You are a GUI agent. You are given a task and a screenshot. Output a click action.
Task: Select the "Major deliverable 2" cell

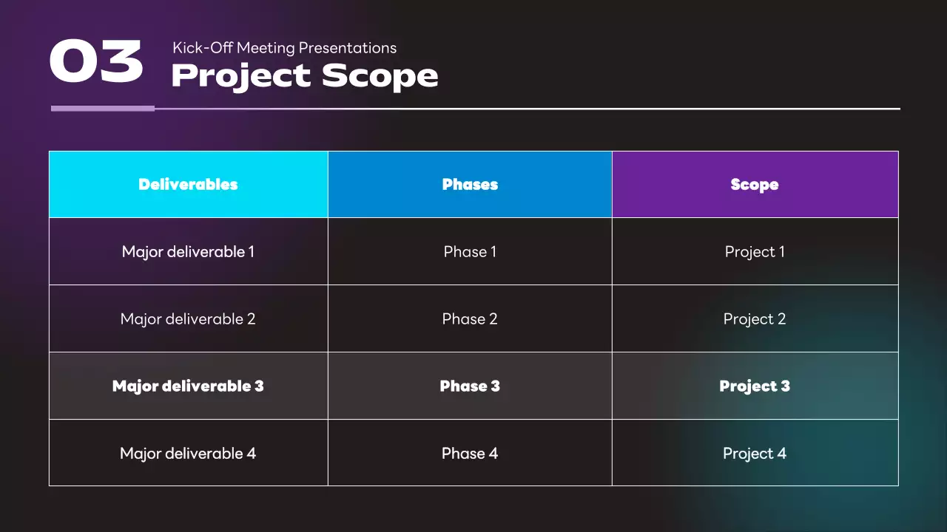tap(188, 319)
